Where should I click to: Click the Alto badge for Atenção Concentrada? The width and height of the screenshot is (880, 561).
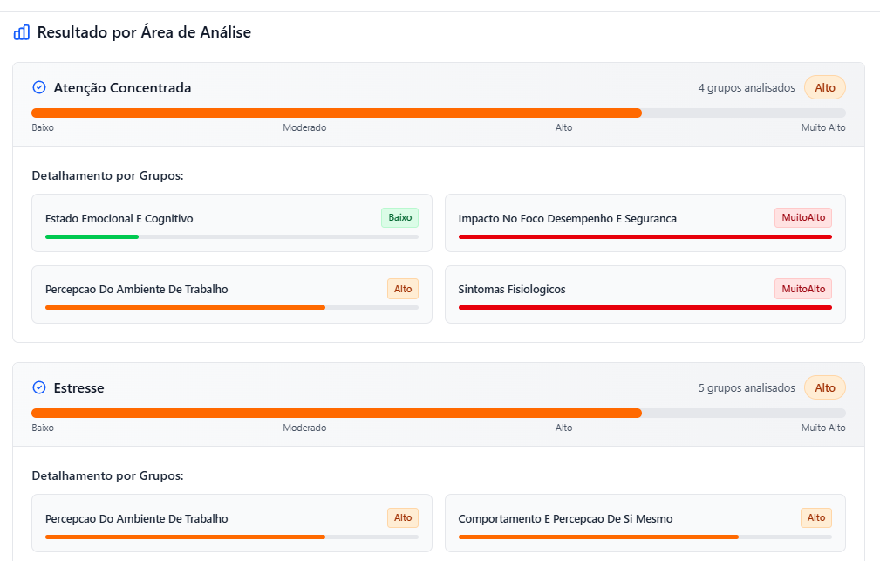824,87
